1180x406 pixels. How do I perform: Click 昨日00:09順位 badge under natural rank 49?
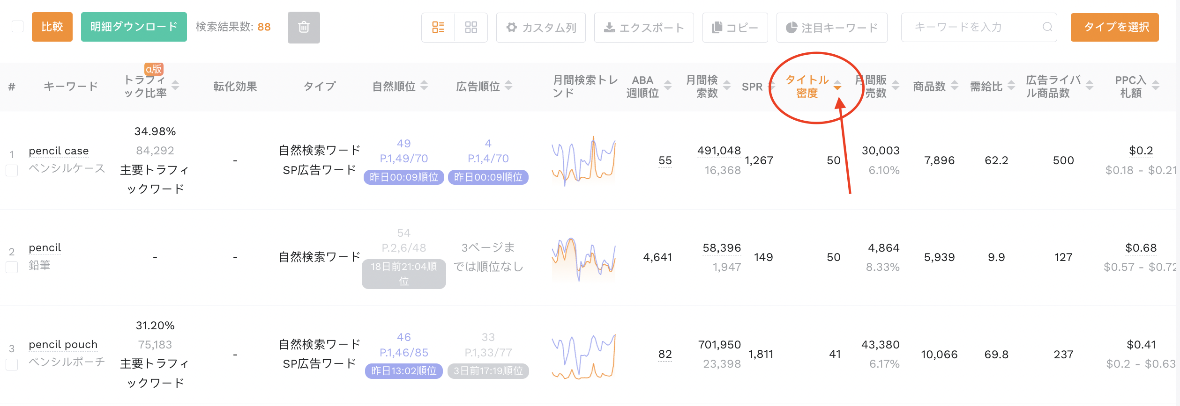[404, 177]
